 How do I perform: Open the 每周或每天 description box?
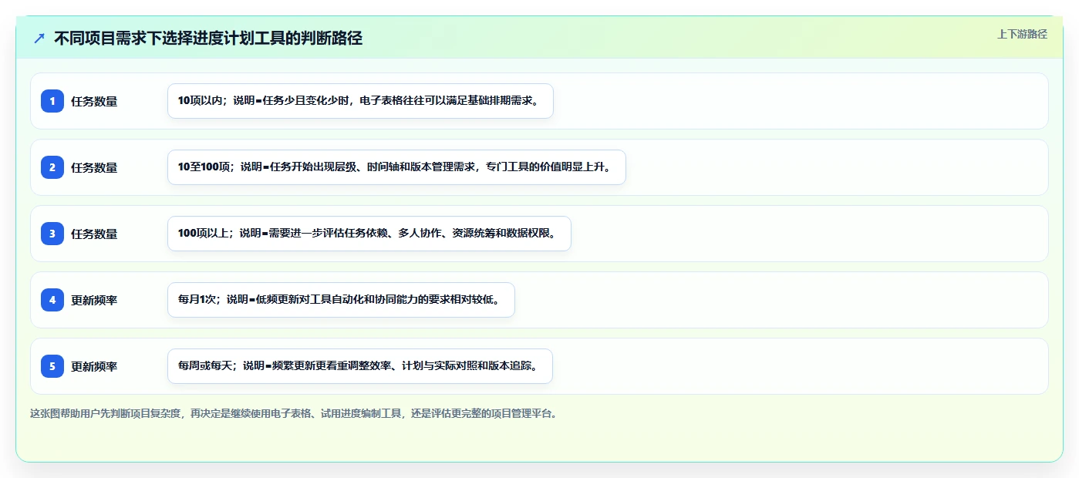pos(360,366)
